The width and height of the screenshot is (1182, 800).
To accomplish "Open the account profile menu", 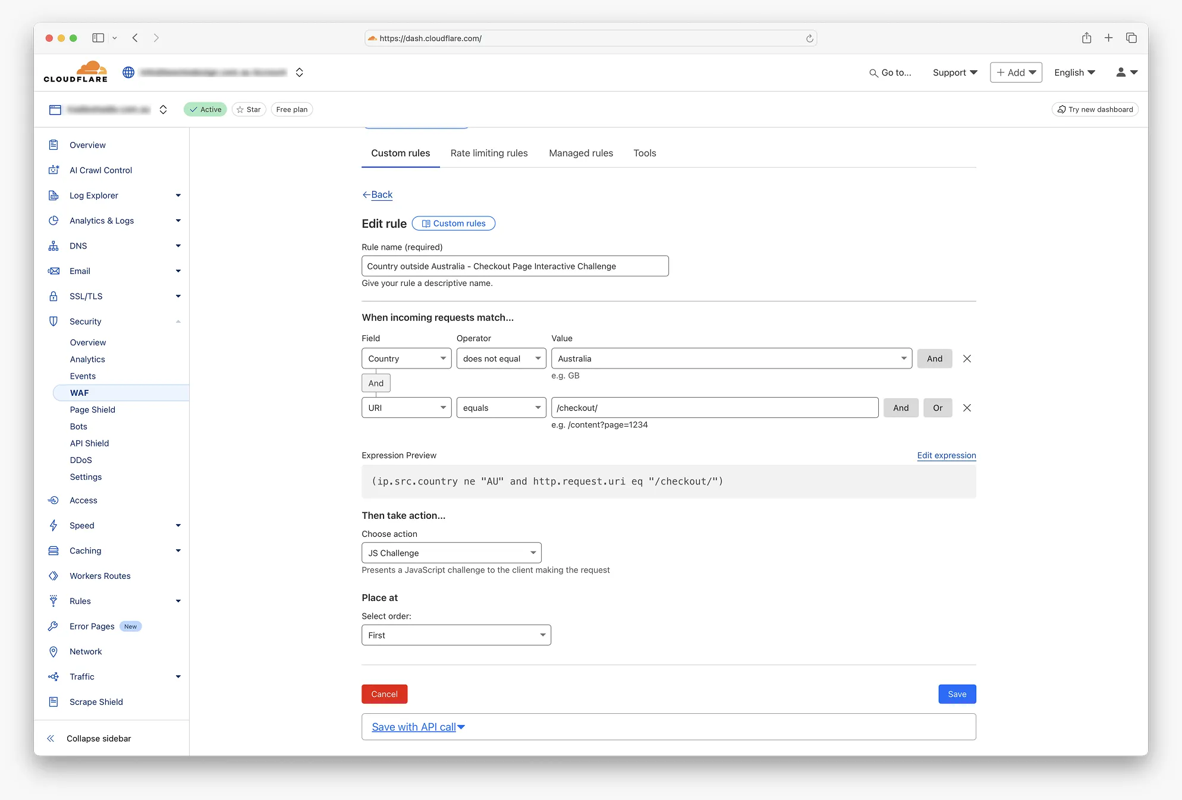I will pyautogui.click(x=1126, y=72).
